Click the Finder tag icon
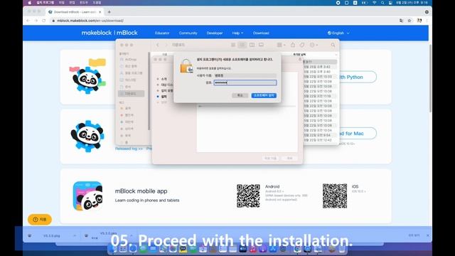 (x=302, y=45)
